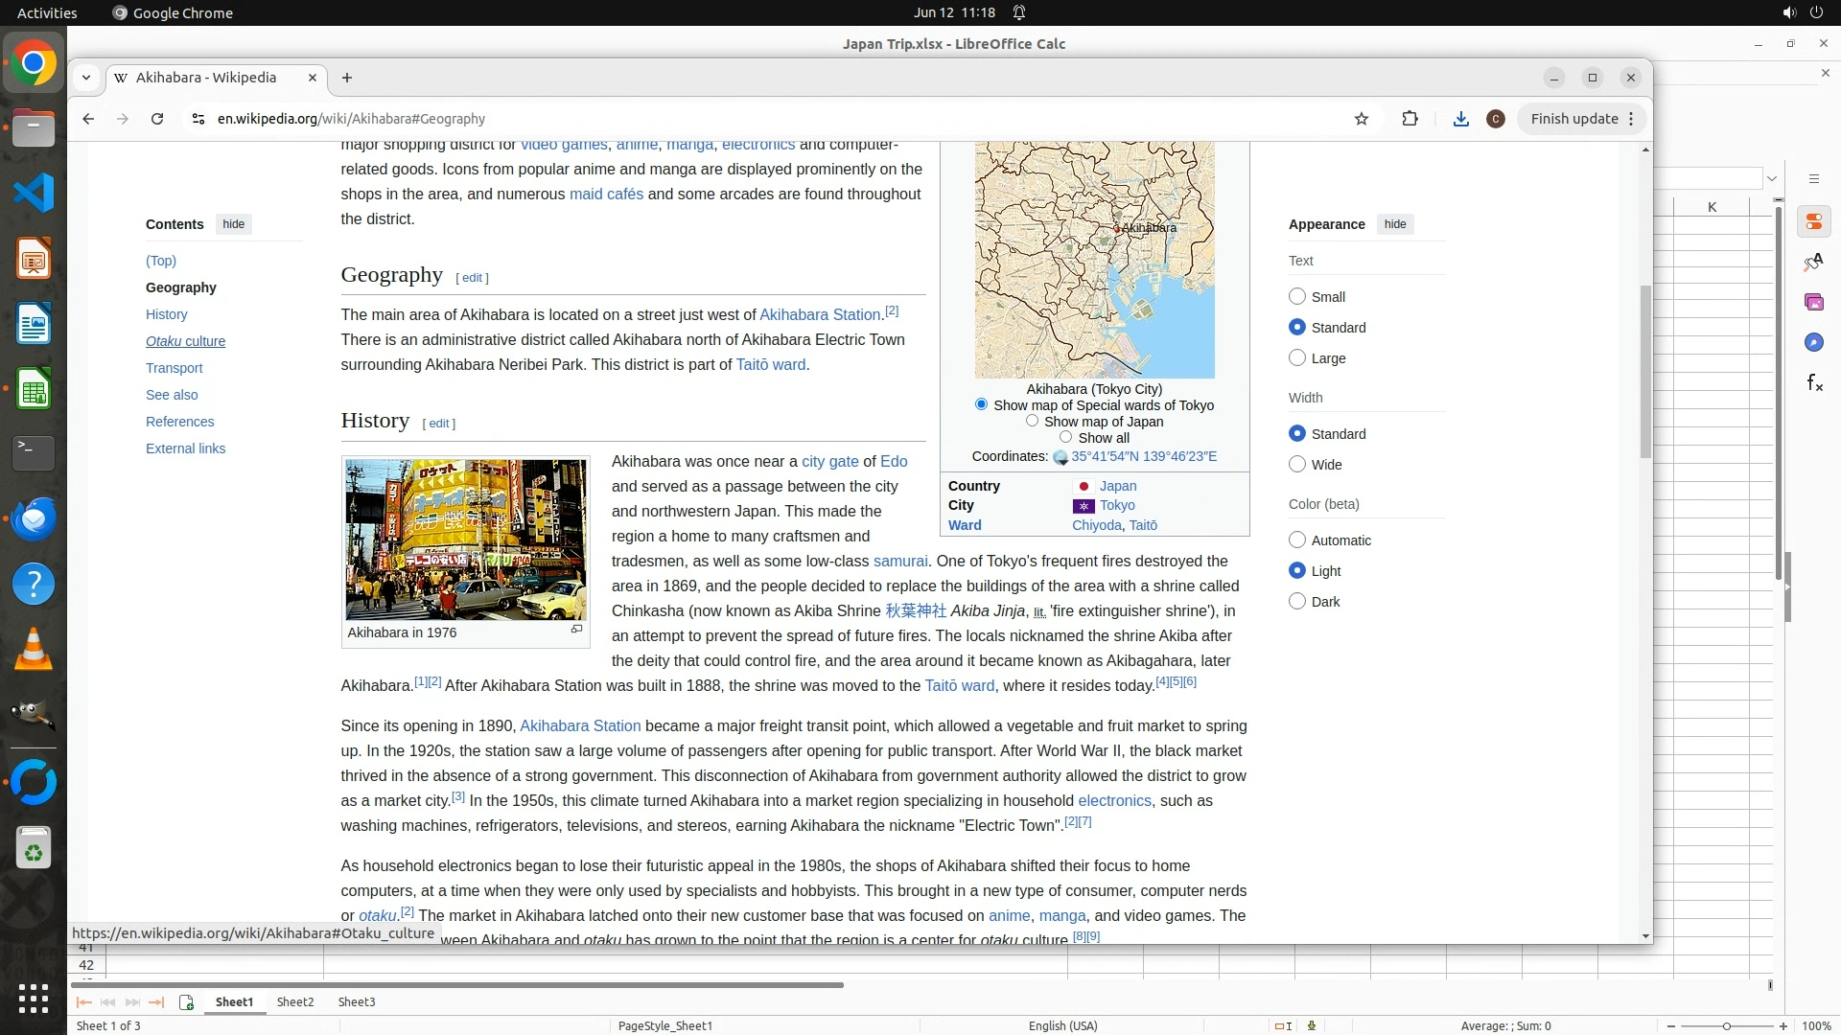Switch to the Sheet2 tab
The height and width of the screenshot is (1035, 1841).
click(295, 1002)
